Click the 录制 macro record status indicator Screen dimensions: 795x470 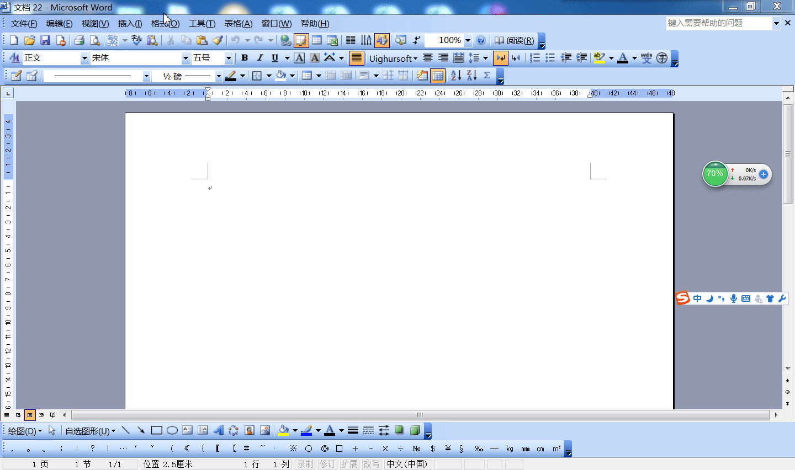coord(305,464)
